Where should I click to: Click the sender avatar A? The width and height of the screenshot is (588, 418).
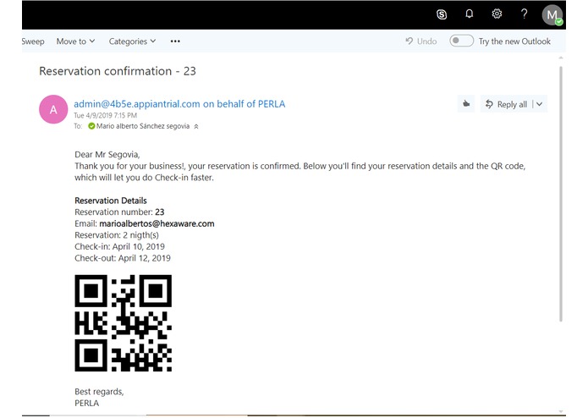click(x=53, y=109)
